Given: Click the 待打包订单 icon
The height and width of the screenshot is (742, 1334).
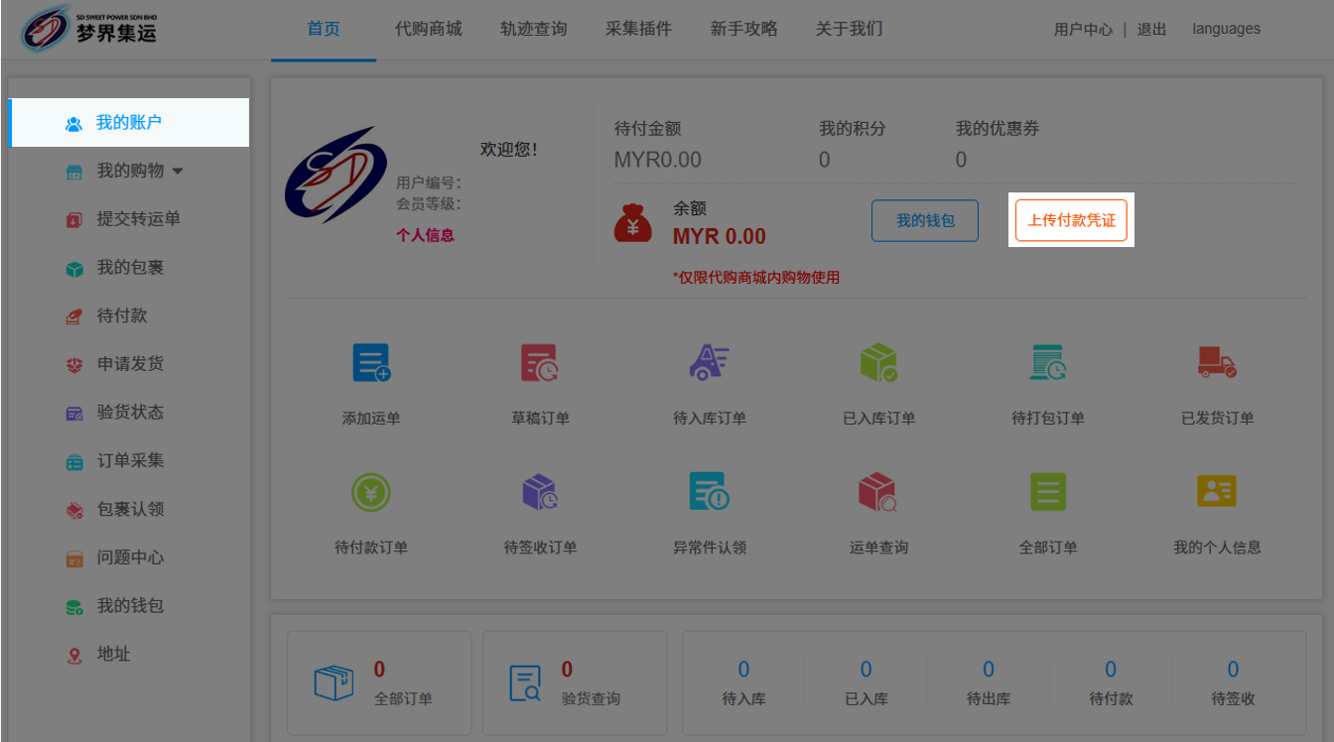Looking at the screenshot, I should pyautogui.click(x=1047, y=364).
